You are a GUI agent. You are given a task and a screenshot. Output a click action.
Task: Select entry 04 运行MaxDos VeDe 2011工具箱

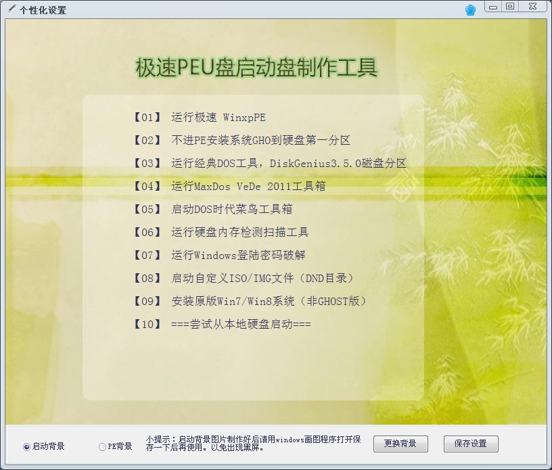(229, 186)
